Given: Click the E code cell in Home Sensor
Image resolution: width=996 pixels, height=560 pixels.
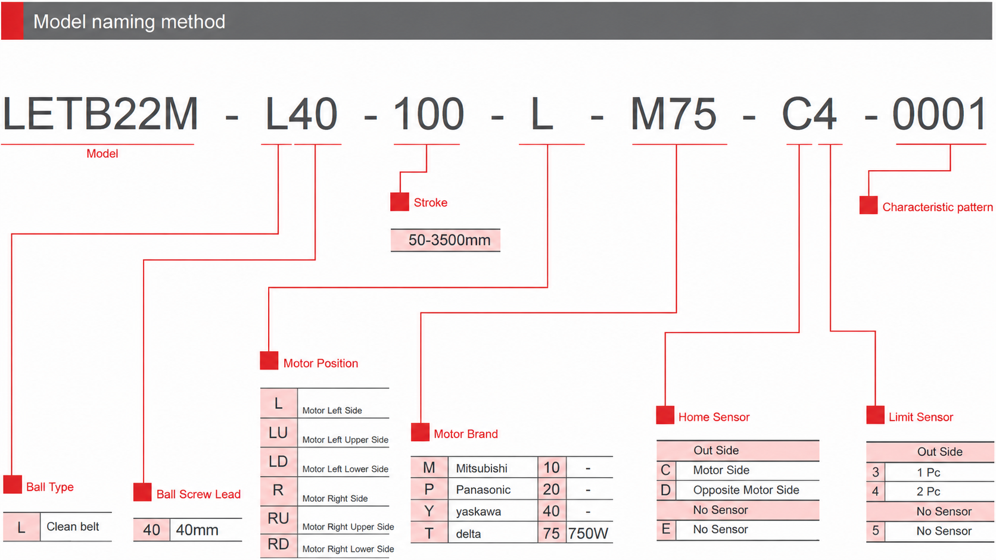Looking at the screenshot, I should [x=666, y=529].
